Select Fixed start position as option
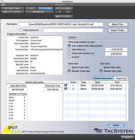Viewport: 135px width, 140px height. 69,53
